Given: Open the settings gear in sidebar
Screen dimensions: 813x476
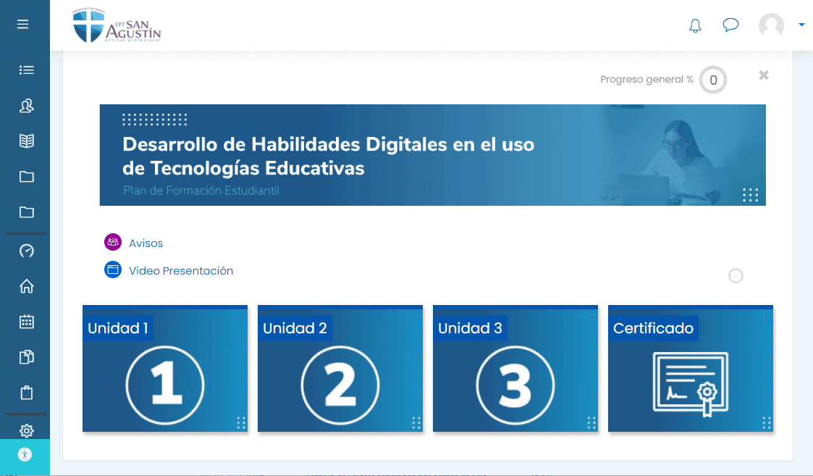Looking at the screenshot, I should point(27,430).
